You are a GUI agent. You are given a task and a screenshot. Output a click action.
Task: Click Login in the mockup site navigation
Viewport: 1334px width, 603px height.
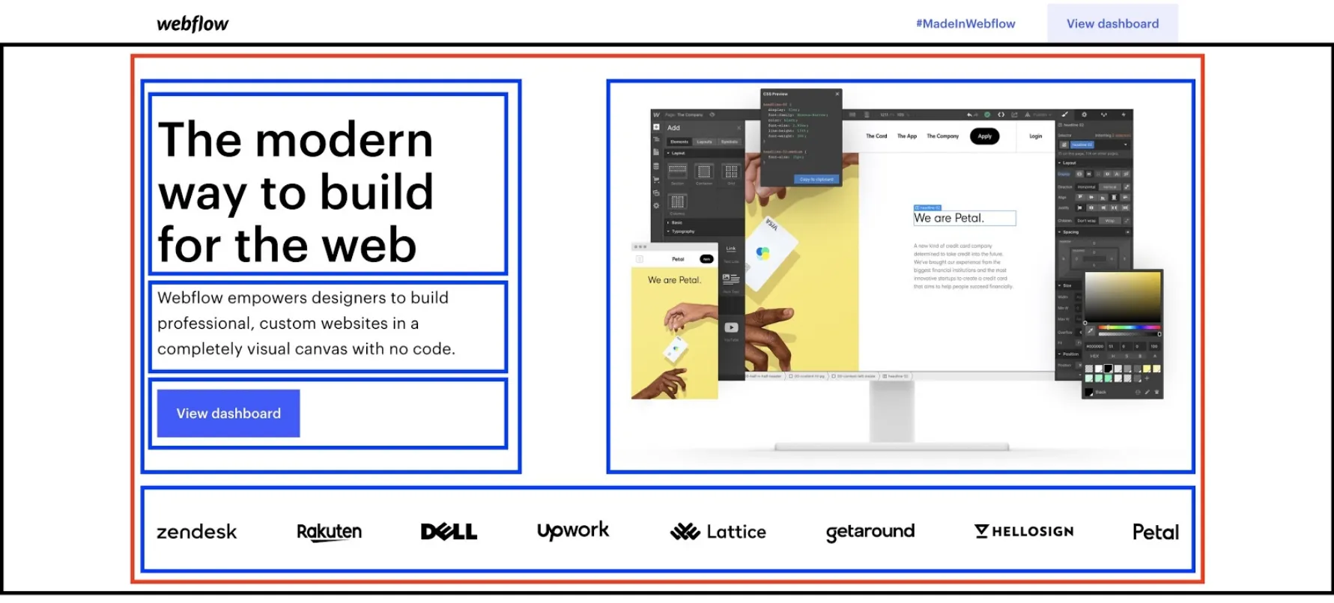pyautogui.click(x=1036, y=136)
